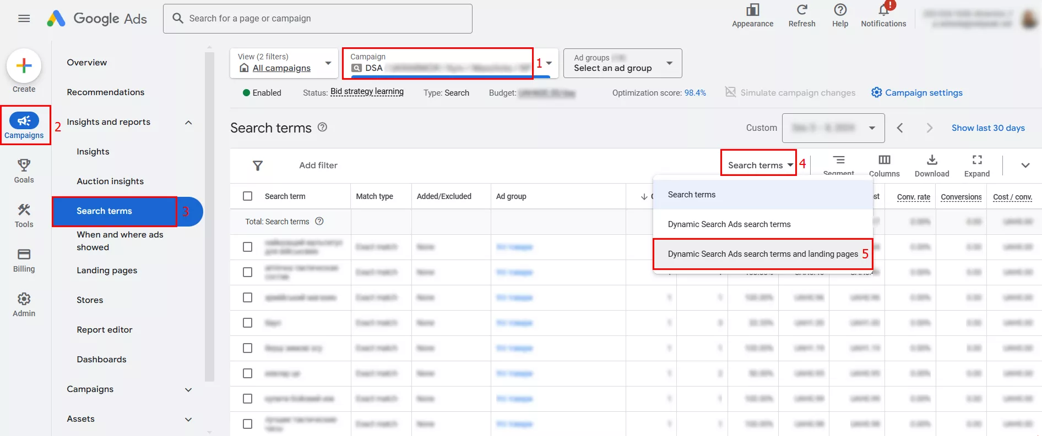Check the eighth search term row
The height and width of the screenshot is (436, 1042).
[x=248, y=424]
